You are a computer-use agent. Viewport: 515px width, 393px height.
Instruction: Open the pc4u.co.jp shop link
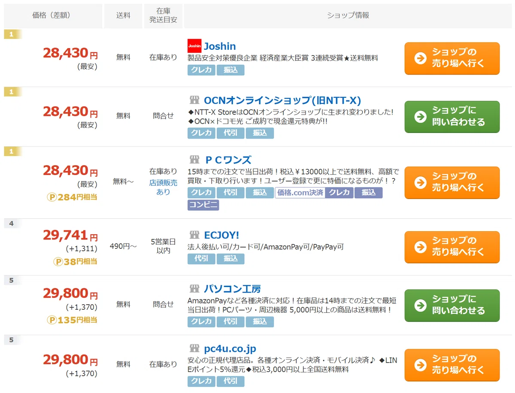click(x=230, y=348)
